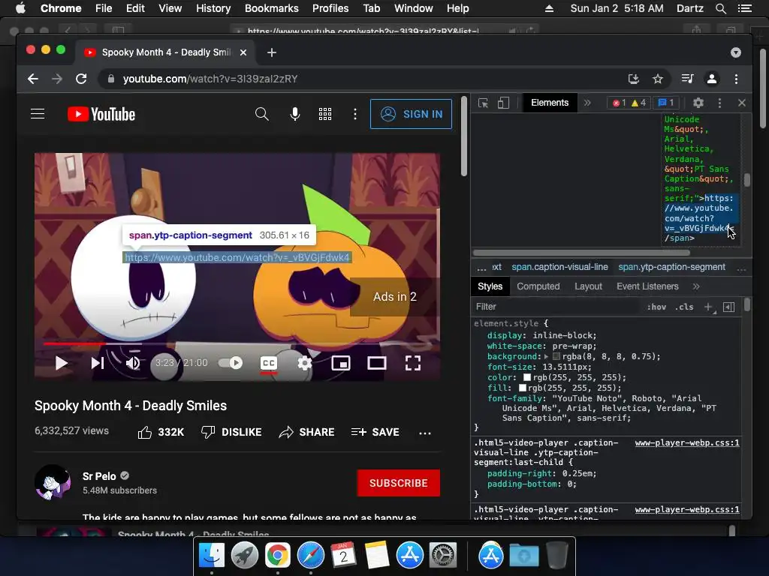Open the player settings gear
The width and height of the screenshot is (769, 576).
point(305,363)
